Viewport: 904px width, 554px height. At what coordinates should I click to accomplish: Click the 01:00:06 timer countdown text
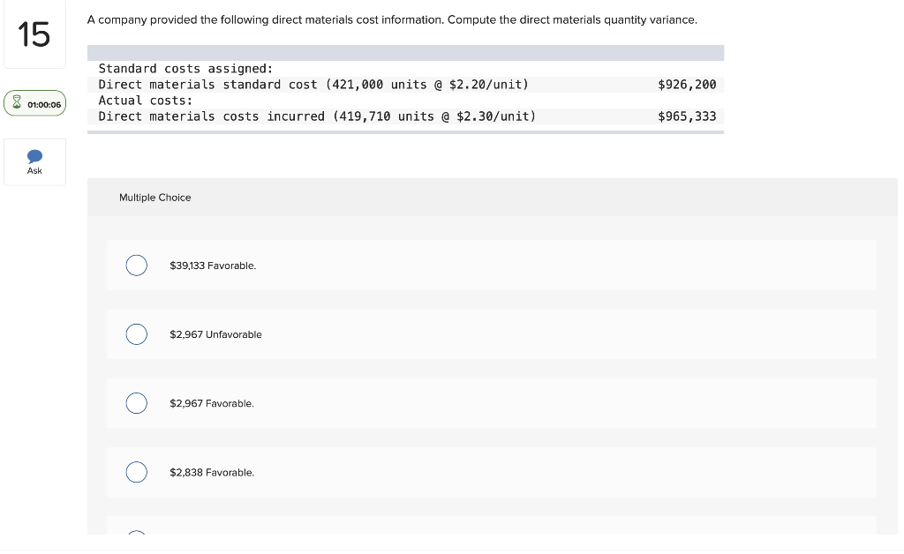(x=44, y=104)
